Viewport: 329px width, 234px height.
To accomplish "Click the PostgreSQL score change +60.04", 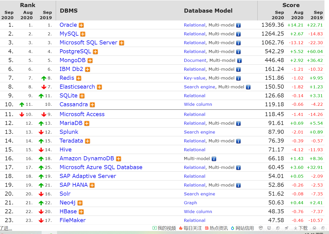I will point(315,51).
